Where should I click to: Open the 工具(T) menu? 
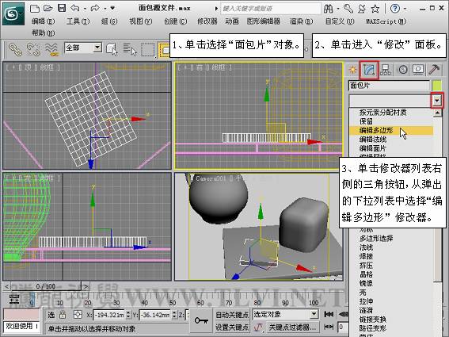coord(78,21)
